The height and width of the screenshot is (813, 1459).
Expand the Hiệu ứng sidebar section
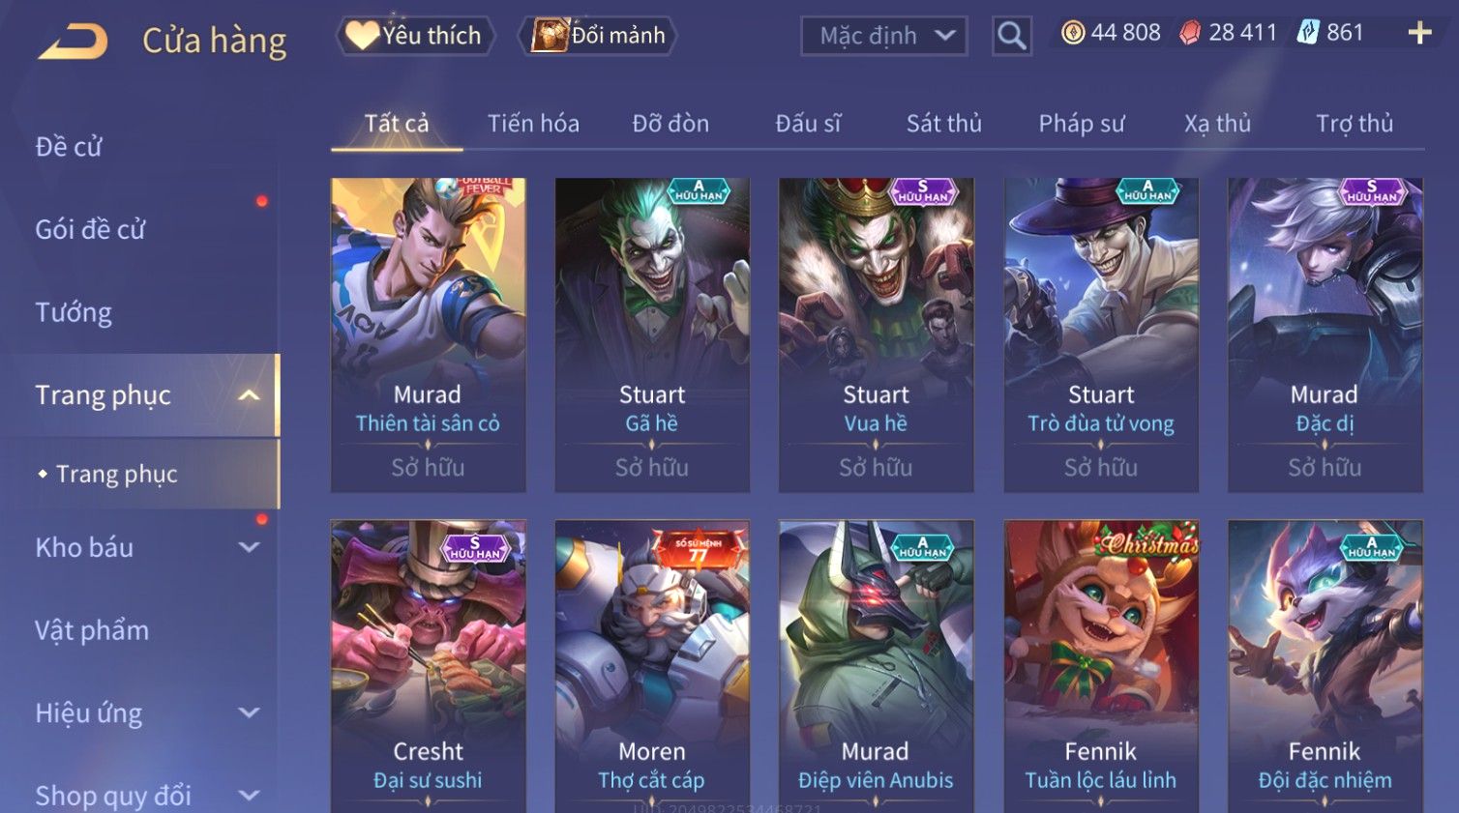[248, 713]
